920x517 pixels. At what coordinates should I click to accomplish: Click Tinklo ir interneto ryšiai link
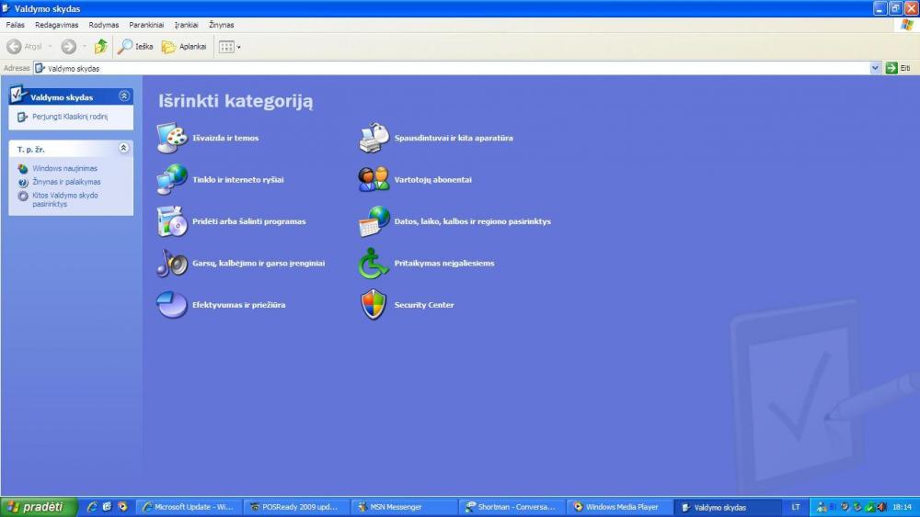pyautogui.click(x=237, y=180)
